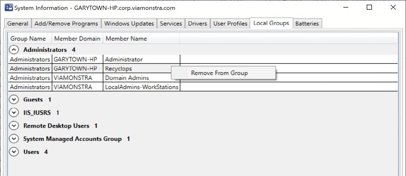Expand System Managed Accounts Group
Screen dimensions: 406x176
click(14, 139)
